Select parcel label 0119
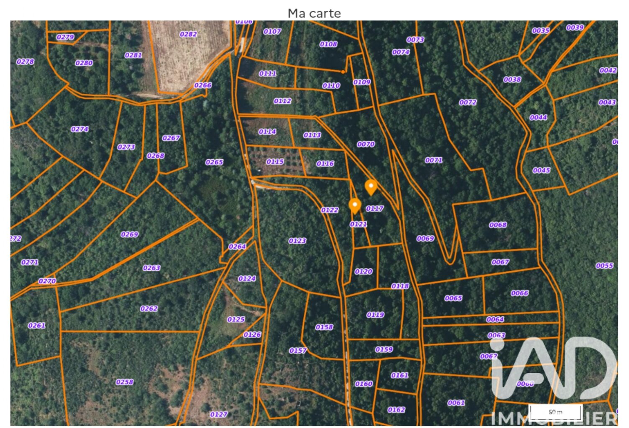The image size is (629, 428). (x=375, y=315)
